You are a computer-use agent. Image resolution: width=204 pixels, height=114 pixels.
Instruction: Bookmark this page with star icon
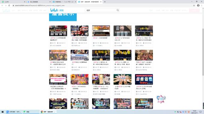click(194, 5)
